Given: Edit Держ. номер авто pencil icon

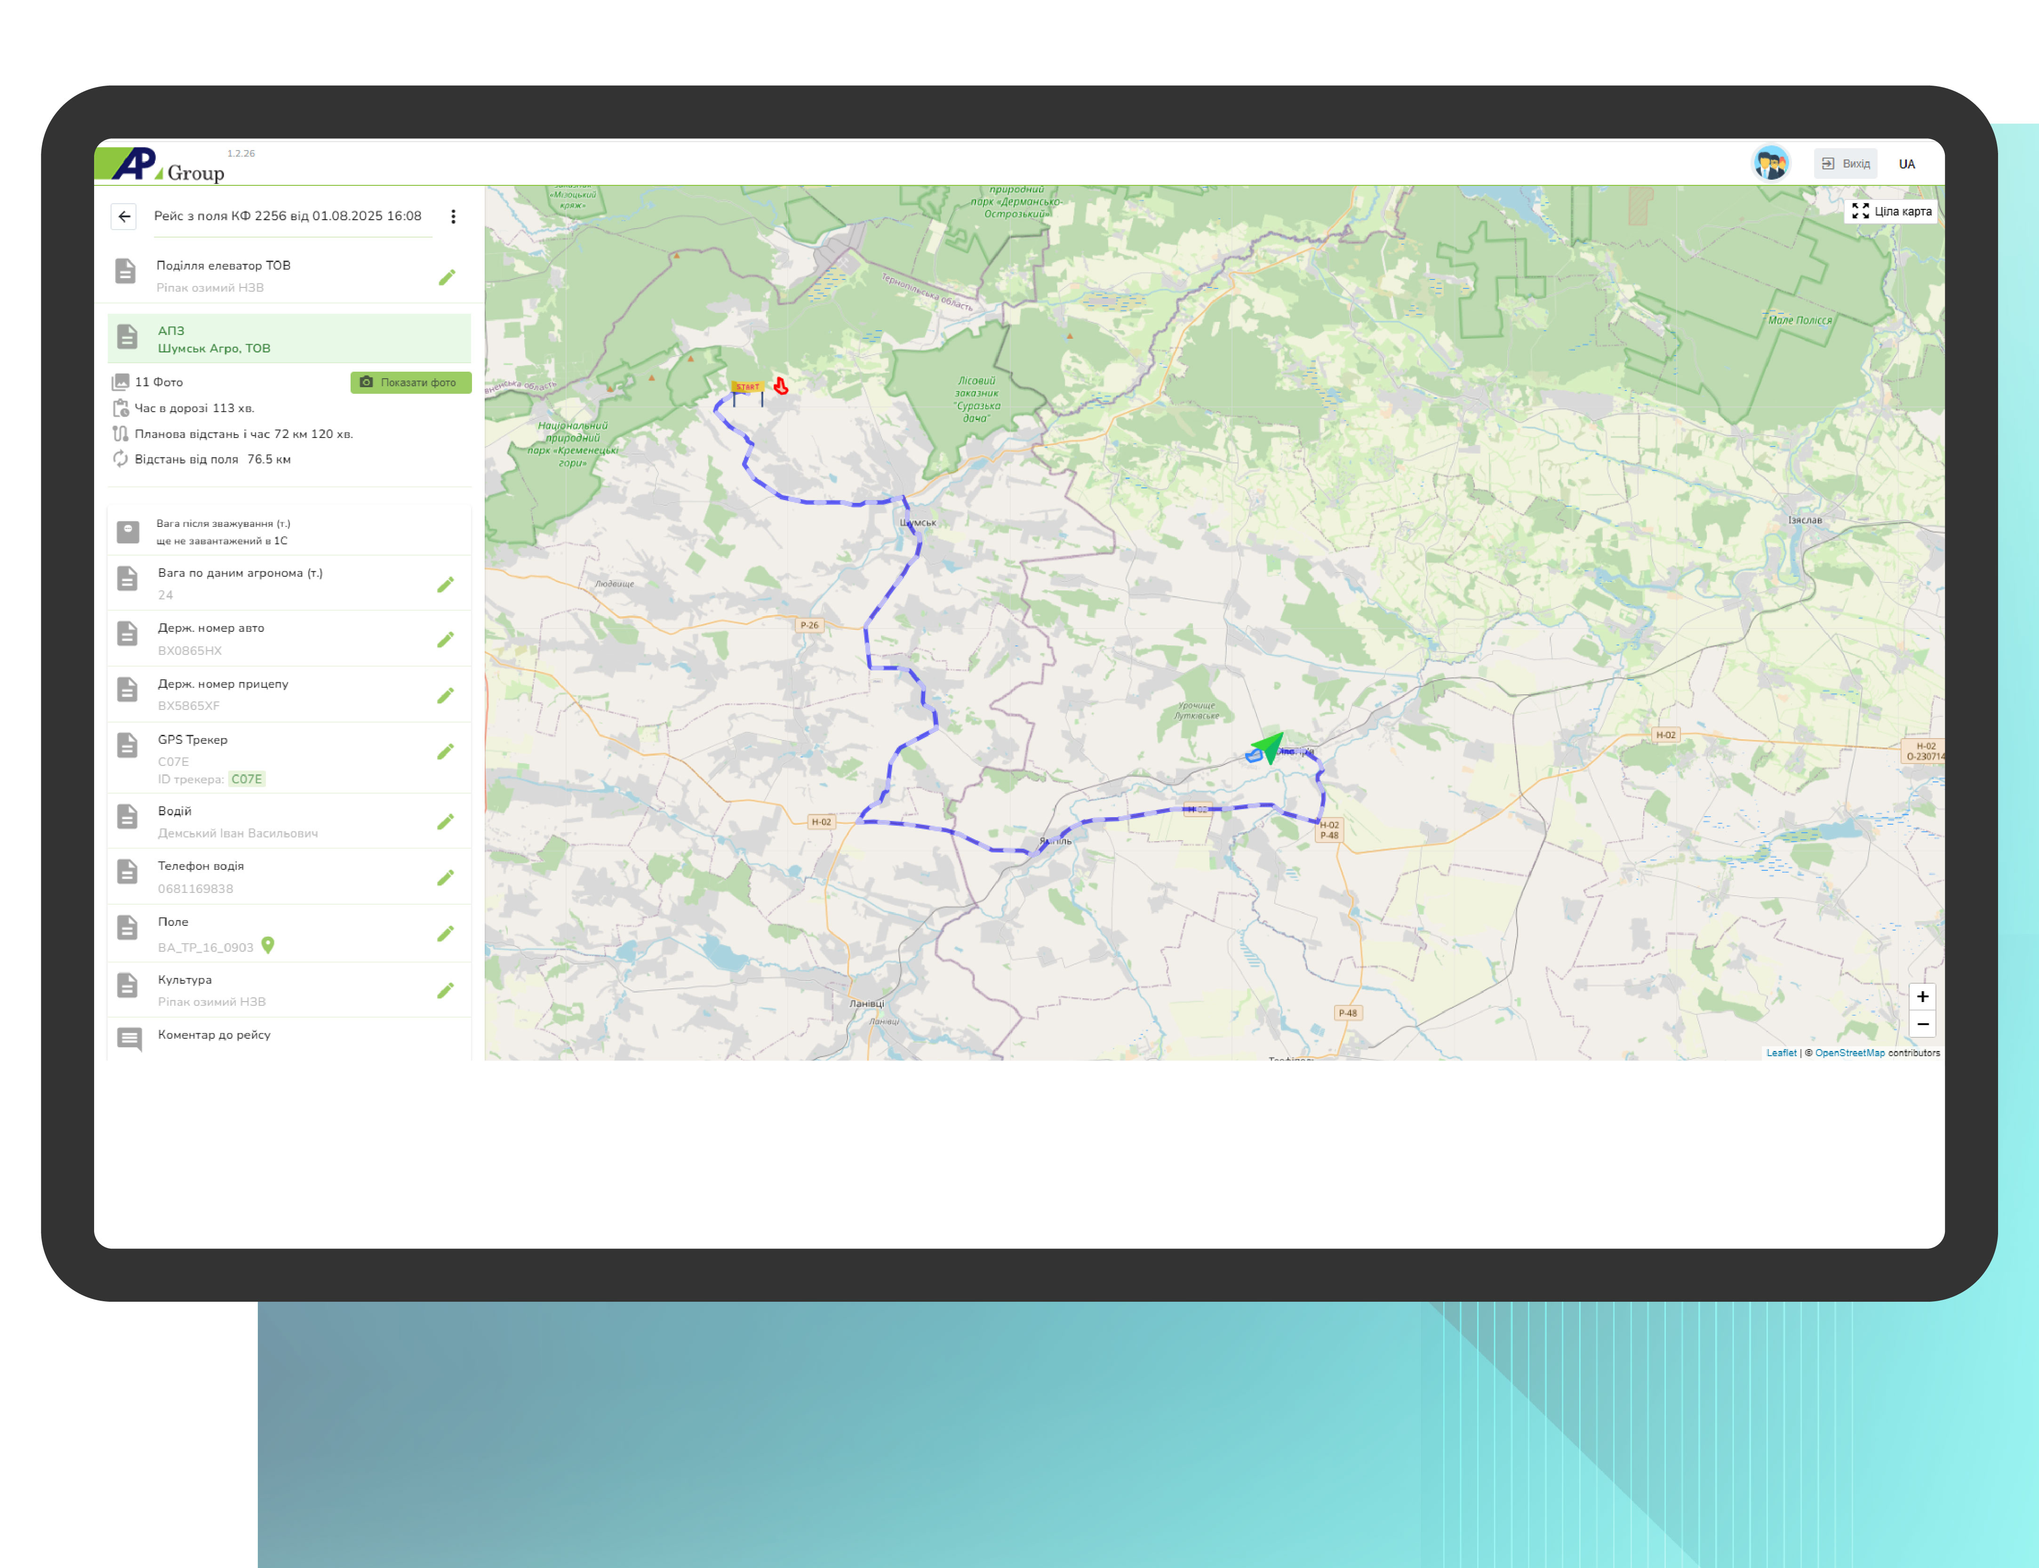Looking at the screenshot, I should click(x=445, y=639).
